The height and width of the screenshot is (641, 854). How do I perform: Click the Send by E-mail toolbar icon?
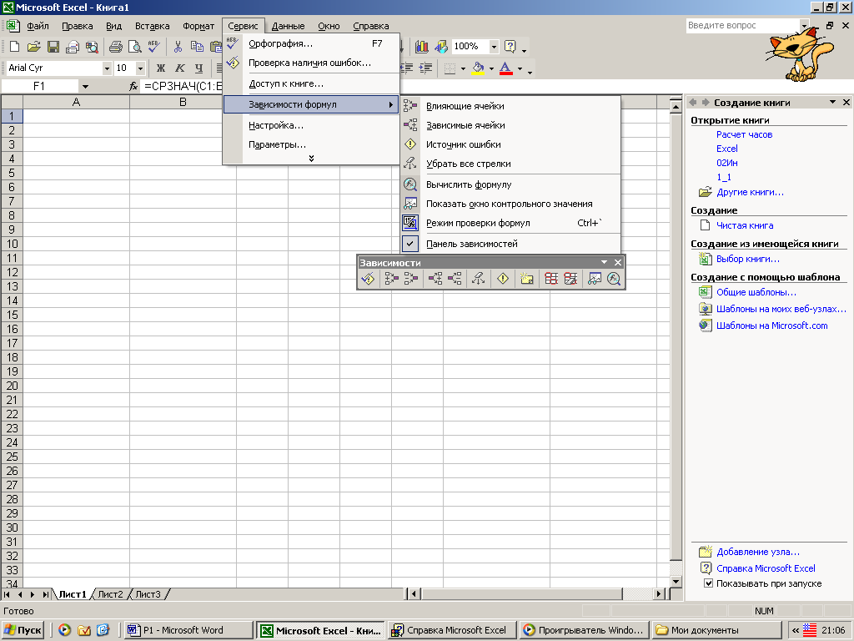point(73,47)
